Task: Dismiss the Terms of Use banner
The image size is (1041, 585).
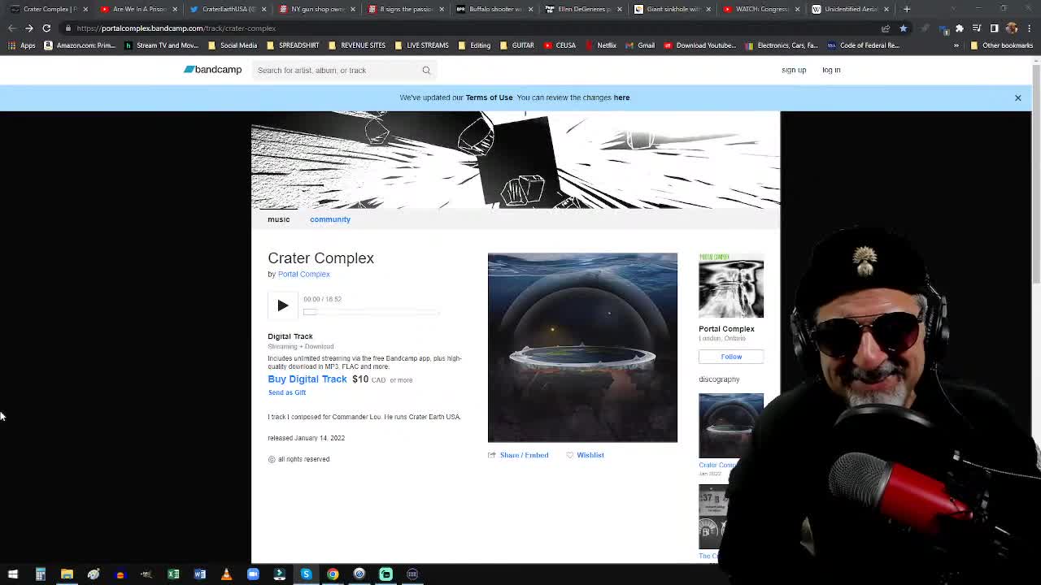Action: [x=1017, y=97]
